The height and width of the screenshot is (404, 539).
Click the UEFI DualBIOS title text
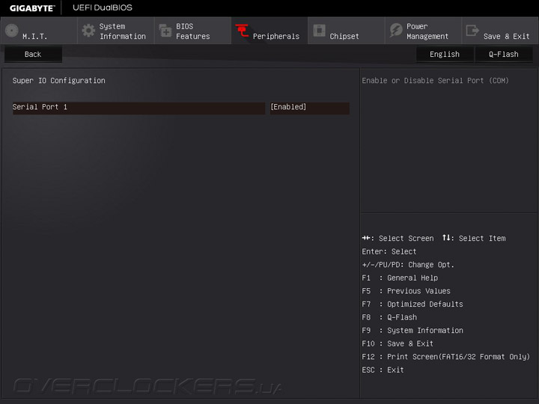(x=103, y=7)
